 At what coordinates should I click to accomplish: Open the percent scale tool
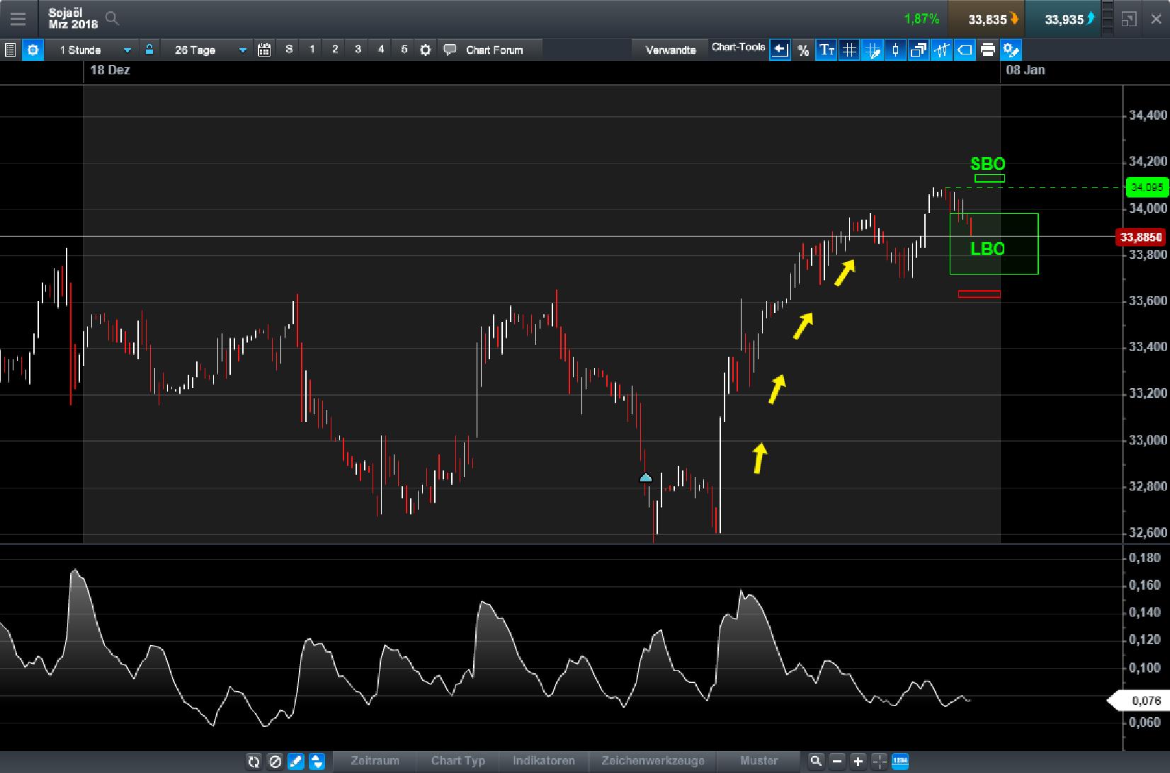803,50
